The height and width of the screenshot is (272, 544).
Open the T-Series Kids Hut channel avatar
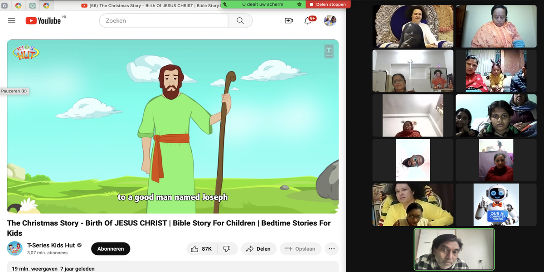pyautogui.click(x=15, y=248)
